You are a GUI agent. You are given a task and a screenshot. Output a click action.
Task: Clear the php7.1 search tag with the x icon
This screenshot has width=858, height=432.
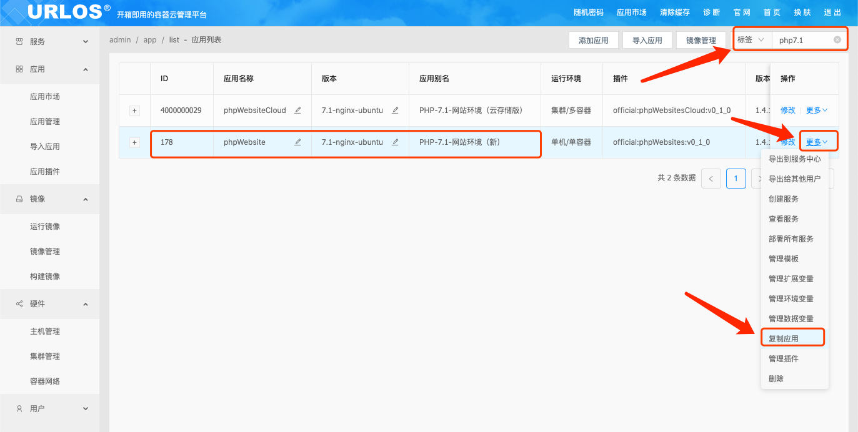pyautogui.click(x=837, y=39)
